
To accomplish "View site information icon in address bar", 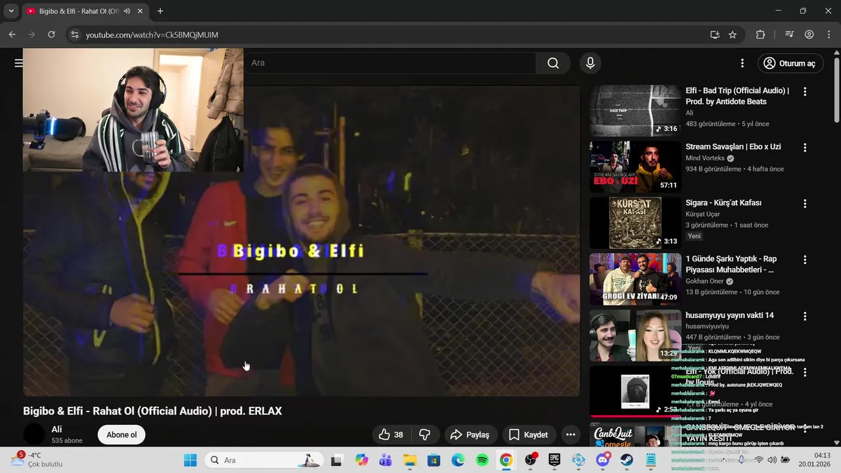I will pos(74,35).
